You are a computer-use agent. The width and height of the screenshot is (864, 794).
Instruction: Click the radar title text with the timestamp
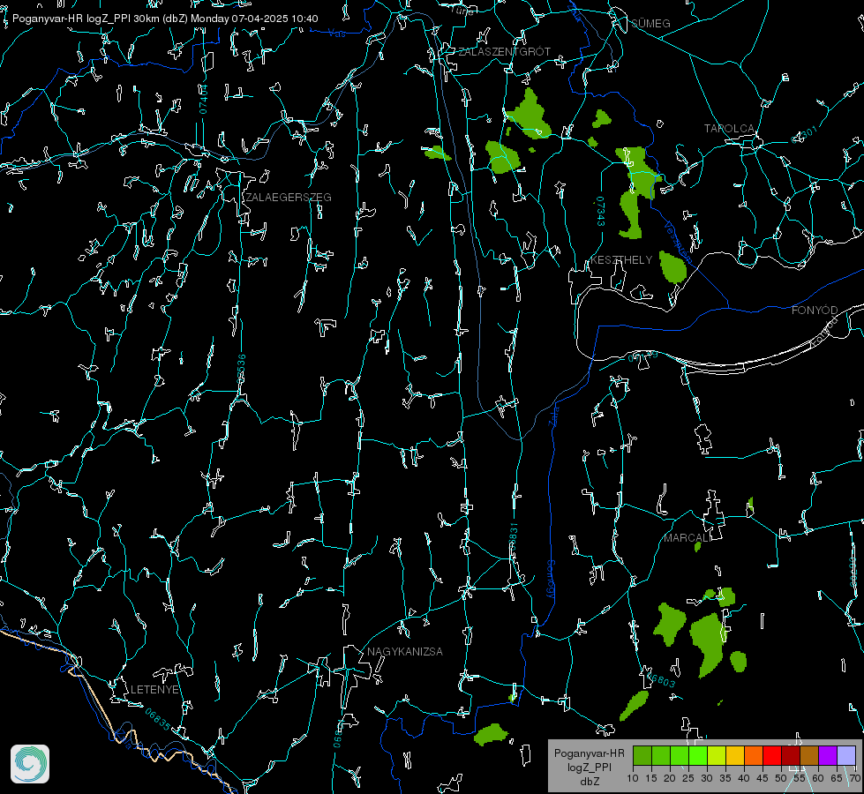[165, 19]
